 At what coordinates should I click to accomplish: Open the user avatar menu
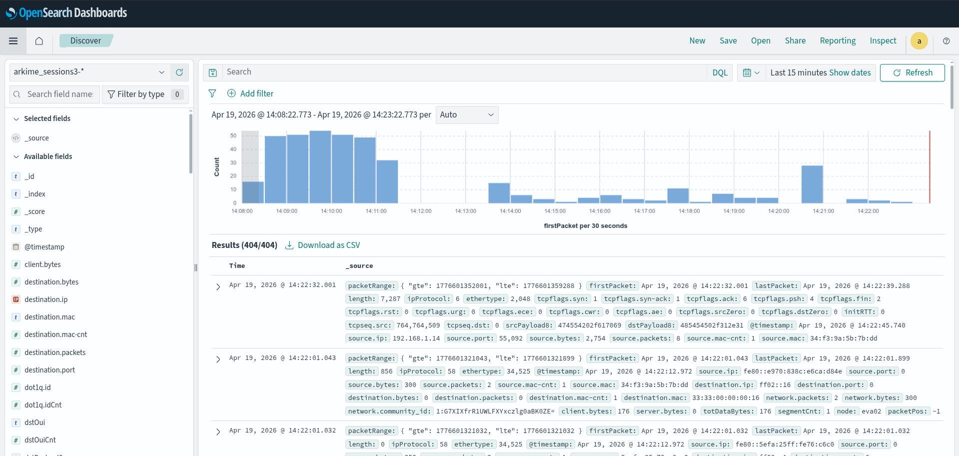click(919, 41)
